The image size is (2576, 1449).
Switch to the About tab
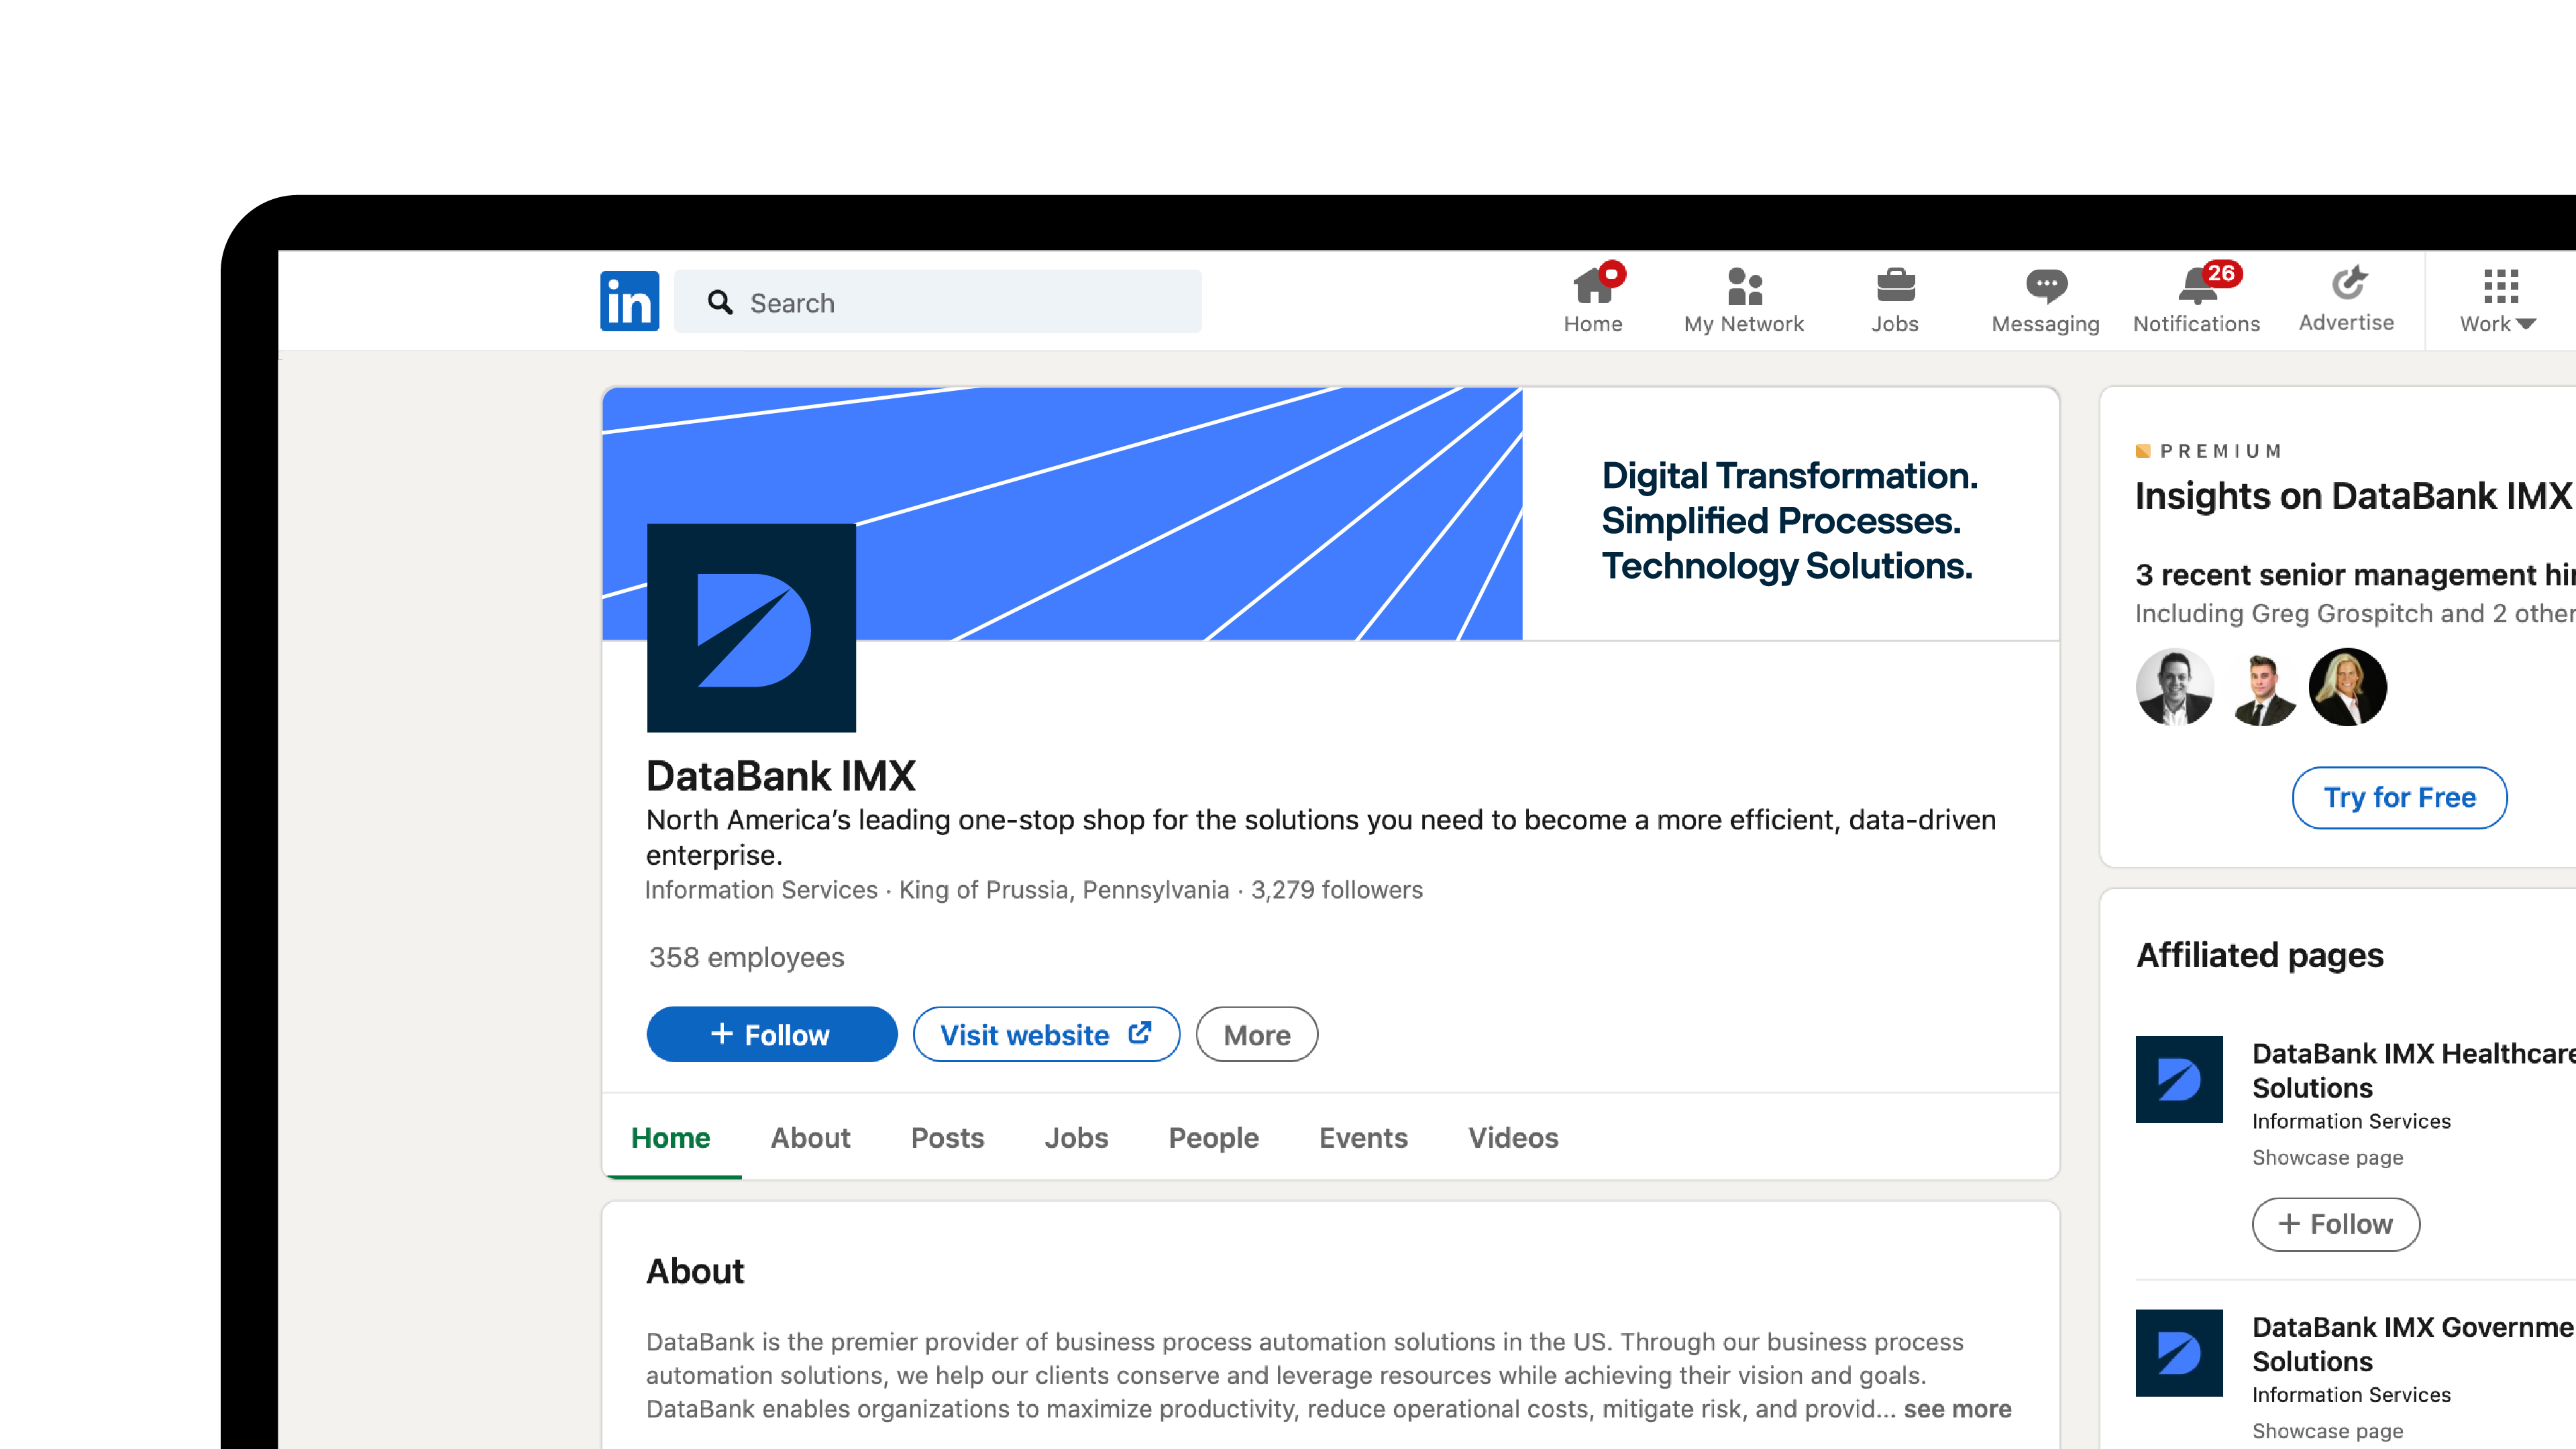click(810, 1137)
